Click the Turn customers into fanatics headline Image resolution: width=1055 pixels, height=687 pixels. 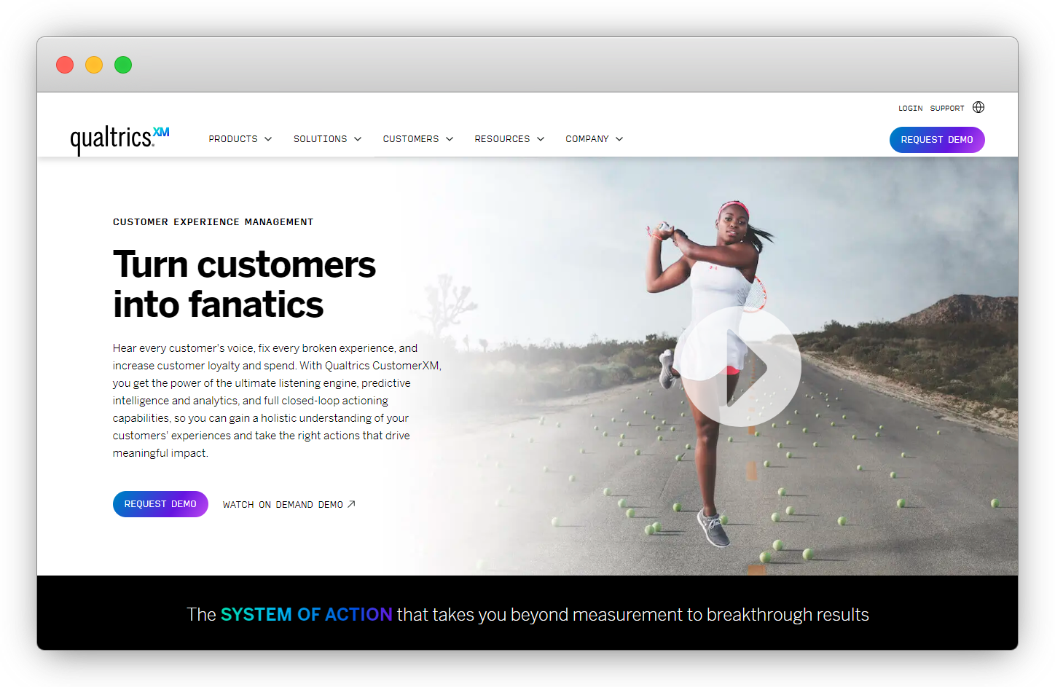click(x=244, y=284)
